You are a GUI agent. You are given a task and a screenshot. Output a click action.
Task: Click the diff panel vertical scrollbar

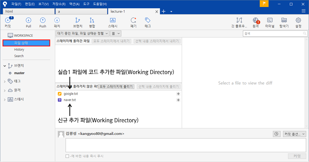[306, 83]
